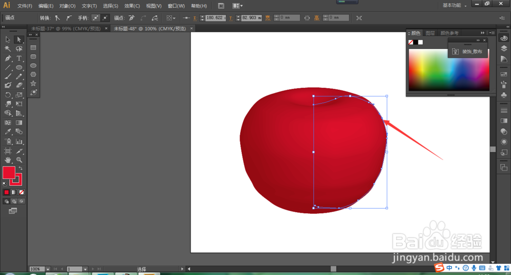Screen dimensions: 511x275
Task: Swap fill and stroke colors
Action: 20,168
